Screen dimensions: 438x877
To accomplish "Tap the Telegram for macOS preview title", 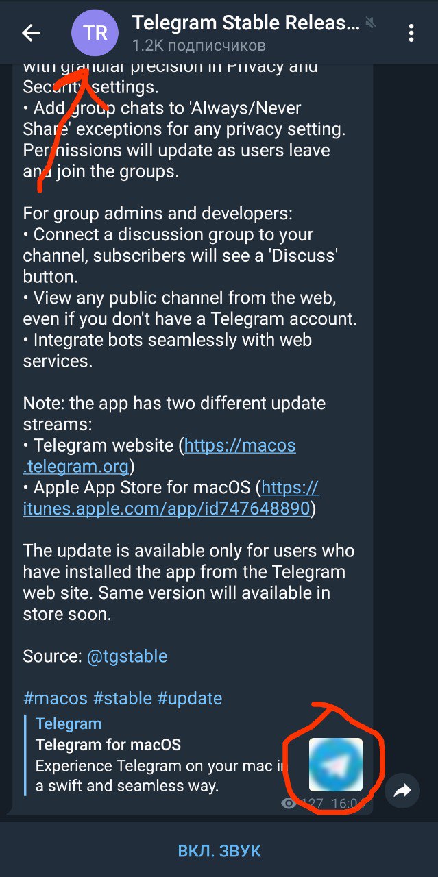I will 108,744.
